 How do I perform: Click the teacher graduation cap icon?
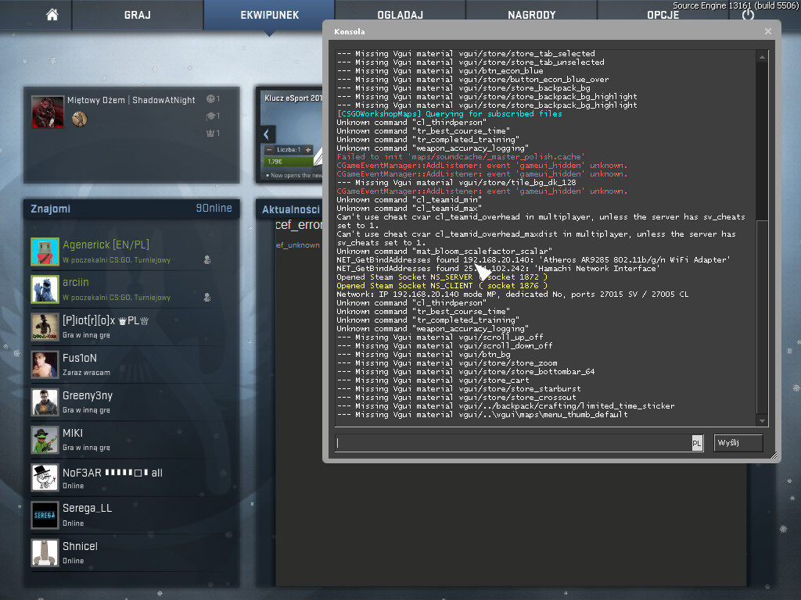pyautogui.click(x=210, y=116)
